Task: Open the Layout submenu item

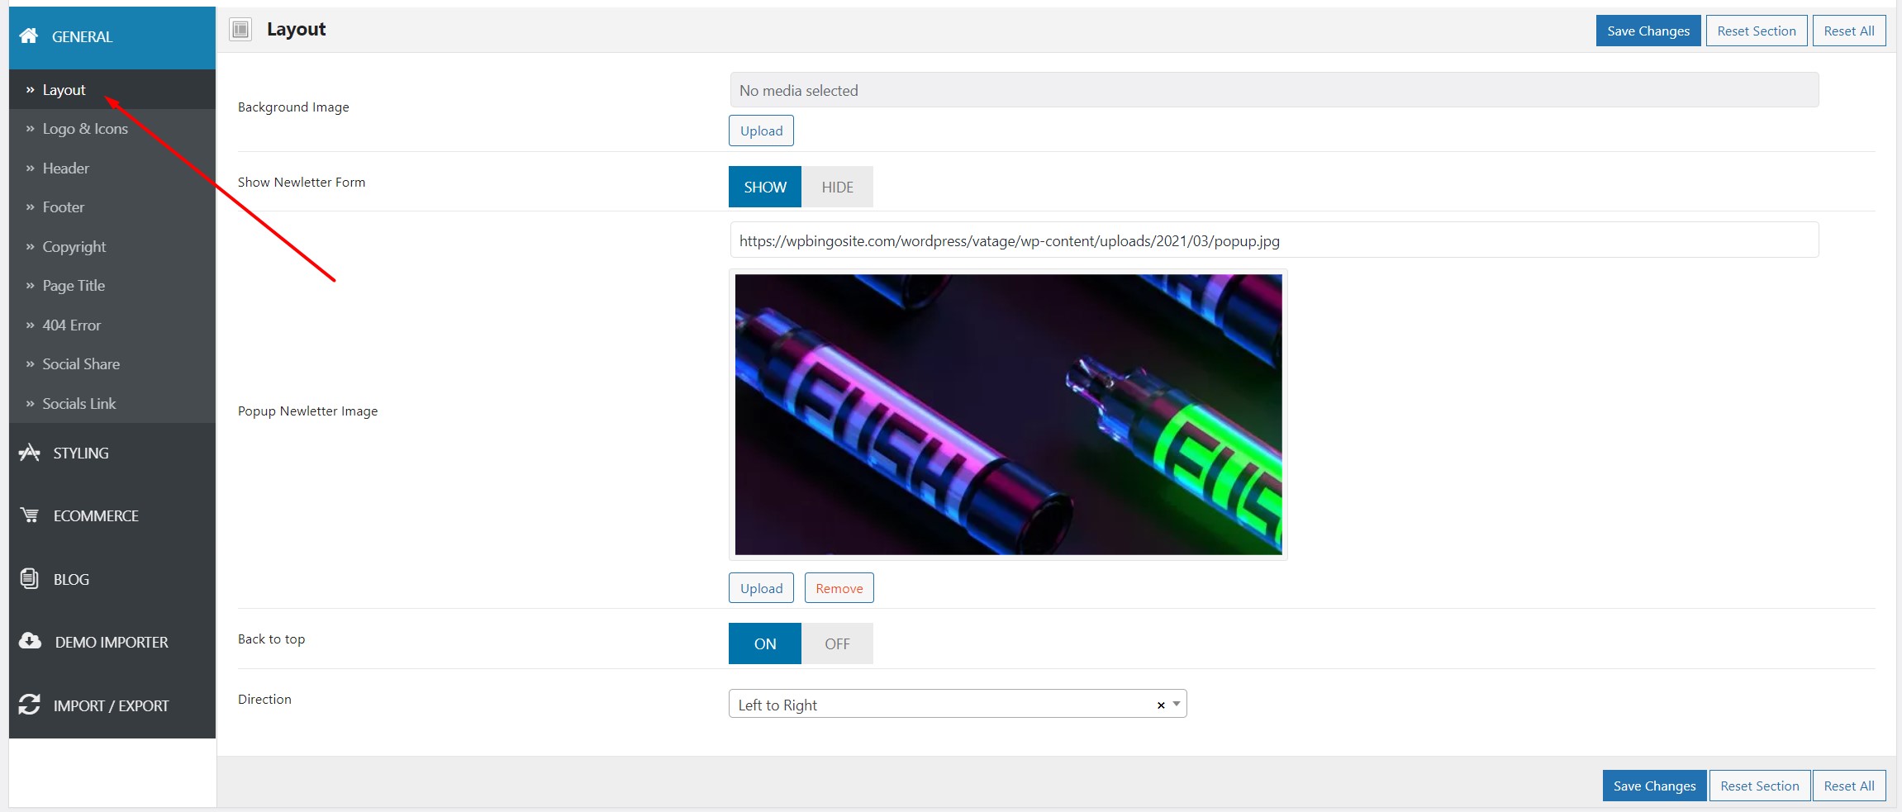Action: 112,89
